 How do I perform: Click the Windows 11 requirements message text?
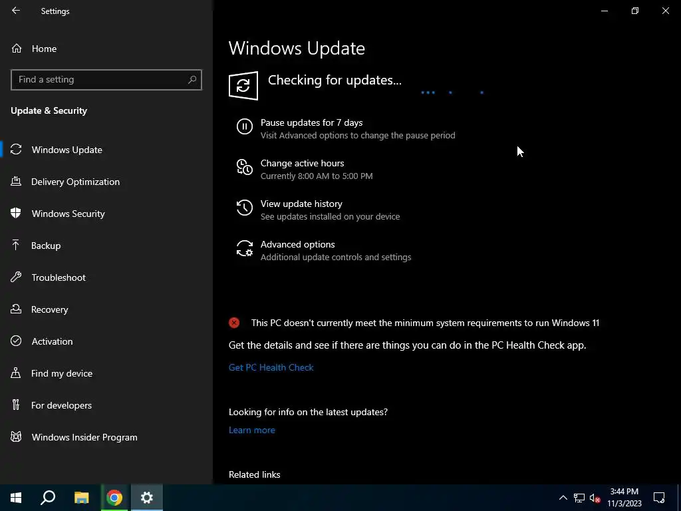[x=425, y=323]
